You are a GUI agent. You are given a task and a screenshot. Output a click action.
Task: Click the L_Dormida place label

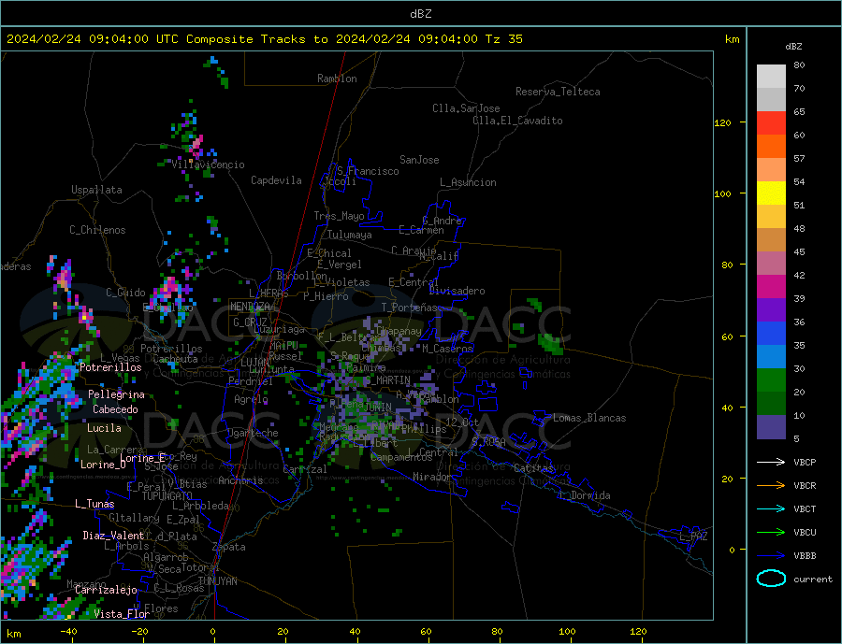click(585, 495)
